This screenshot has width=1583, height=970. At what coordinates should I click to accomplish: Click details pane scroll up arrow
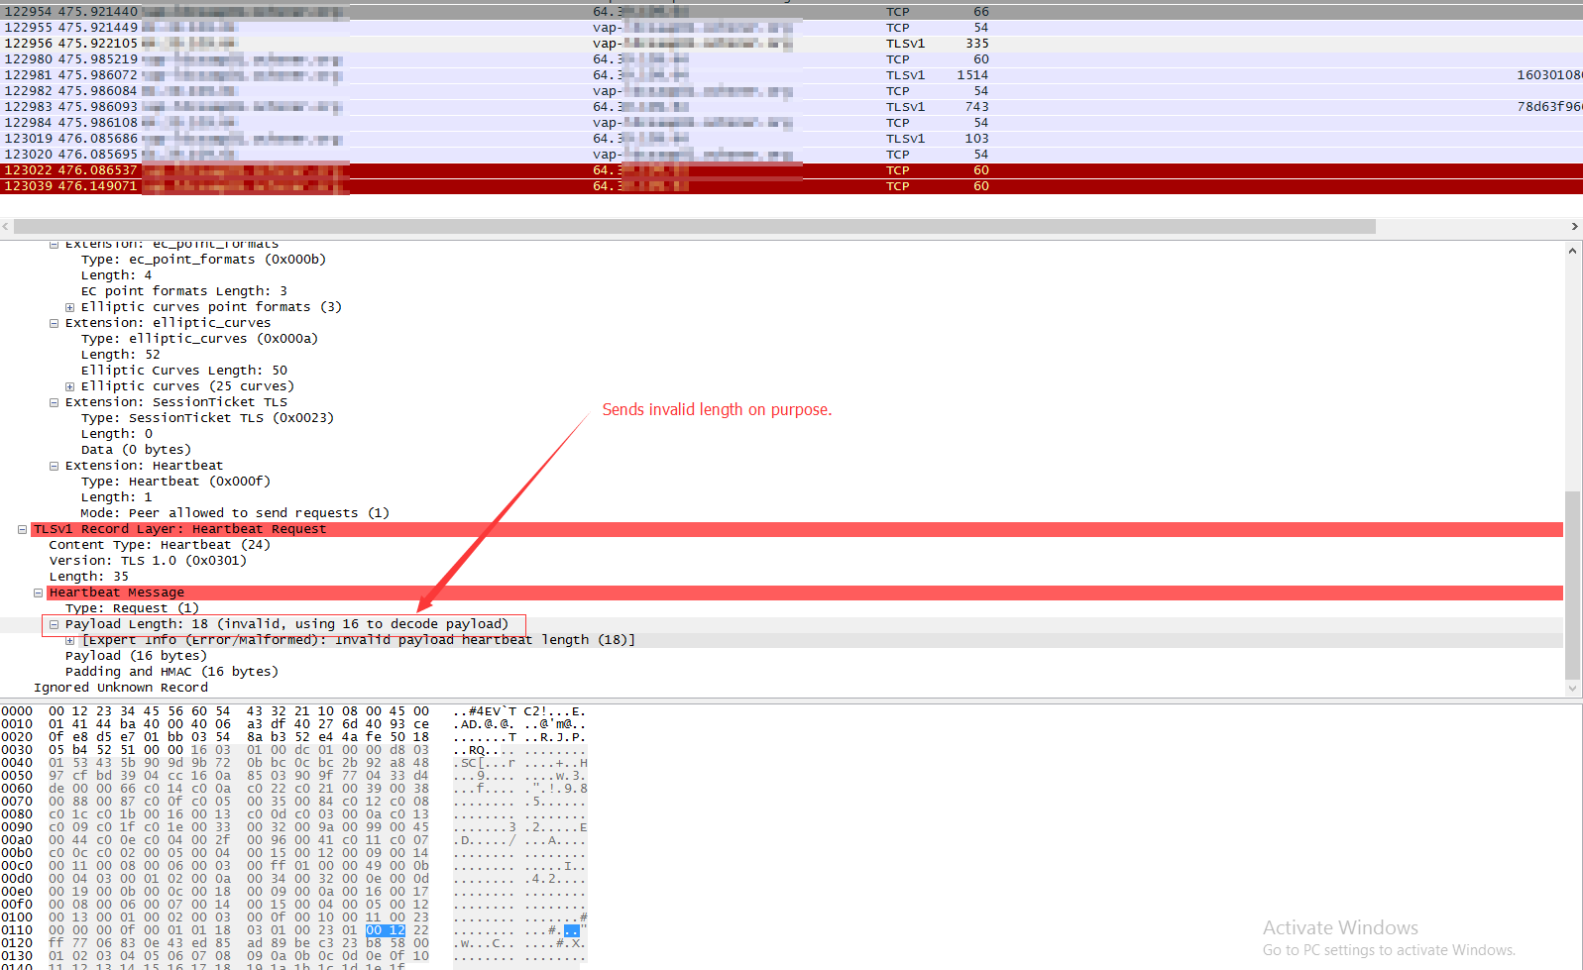pyautogui.click(x=1573, y=251)
